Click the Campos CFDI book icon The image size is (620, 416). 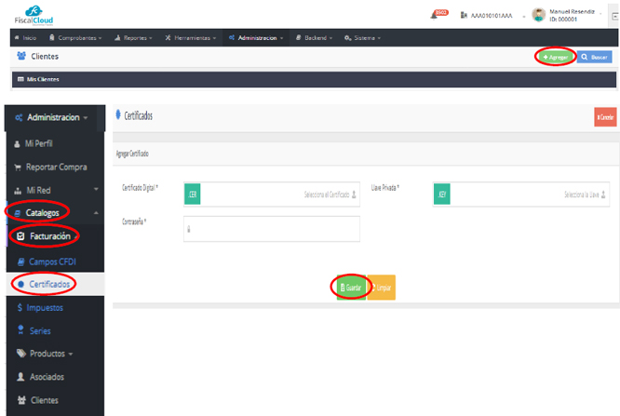tap(21, 262)
